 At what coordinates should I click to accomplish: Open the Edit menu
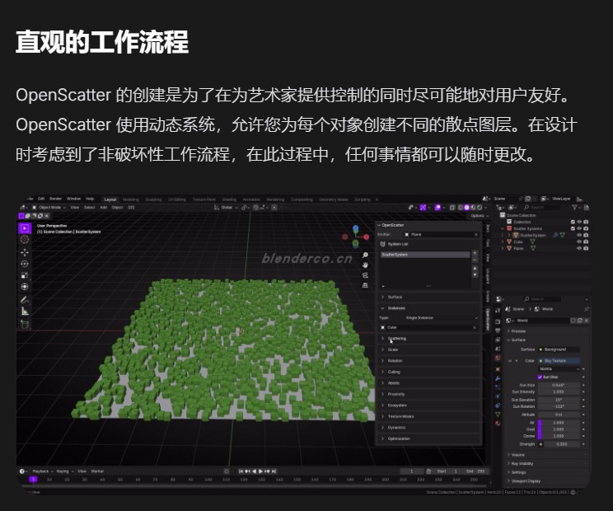pyautogui.click(x=41, y=199)
